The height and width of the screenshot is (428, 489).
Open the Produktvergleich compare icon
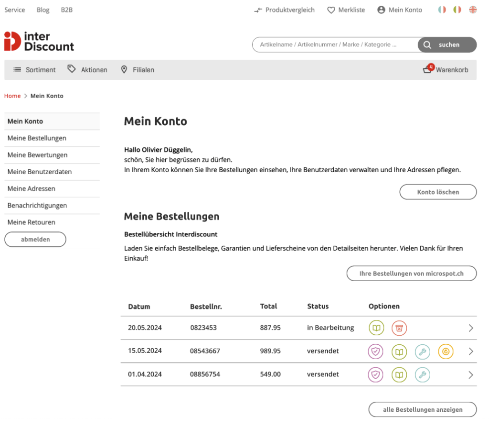pyautogui.click(x=258, y=10)
